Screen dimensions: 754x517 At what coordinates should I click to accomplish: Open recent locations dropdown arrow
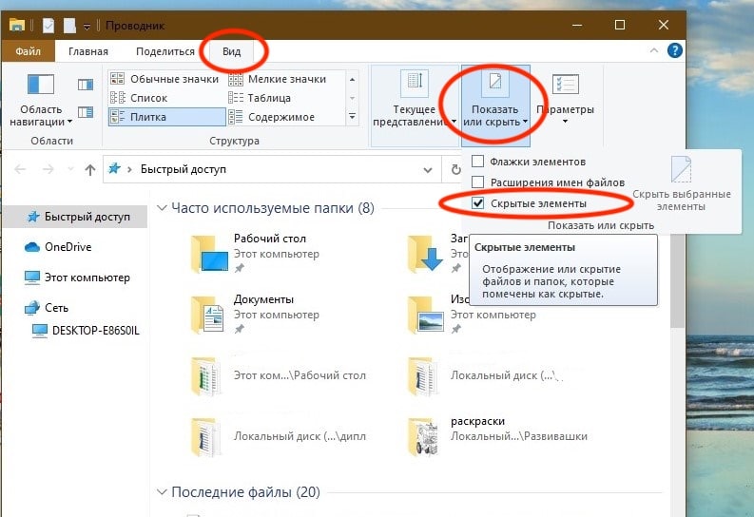70,169
